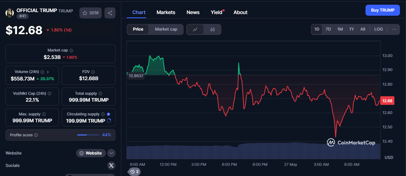The width and height of the screenshot is (406, 176).
Task: Toggle chart to Price view
Action: 138,29
